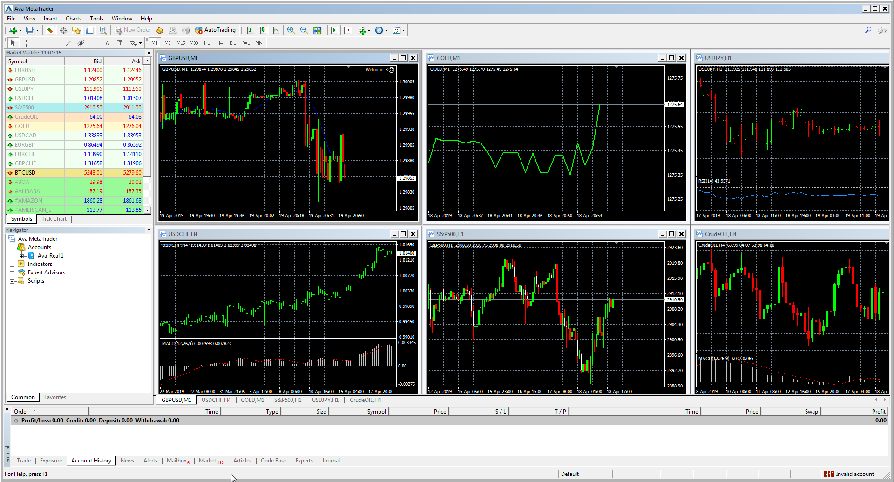Open the Insert menu
894x482 pixels.
pos(50,19)
